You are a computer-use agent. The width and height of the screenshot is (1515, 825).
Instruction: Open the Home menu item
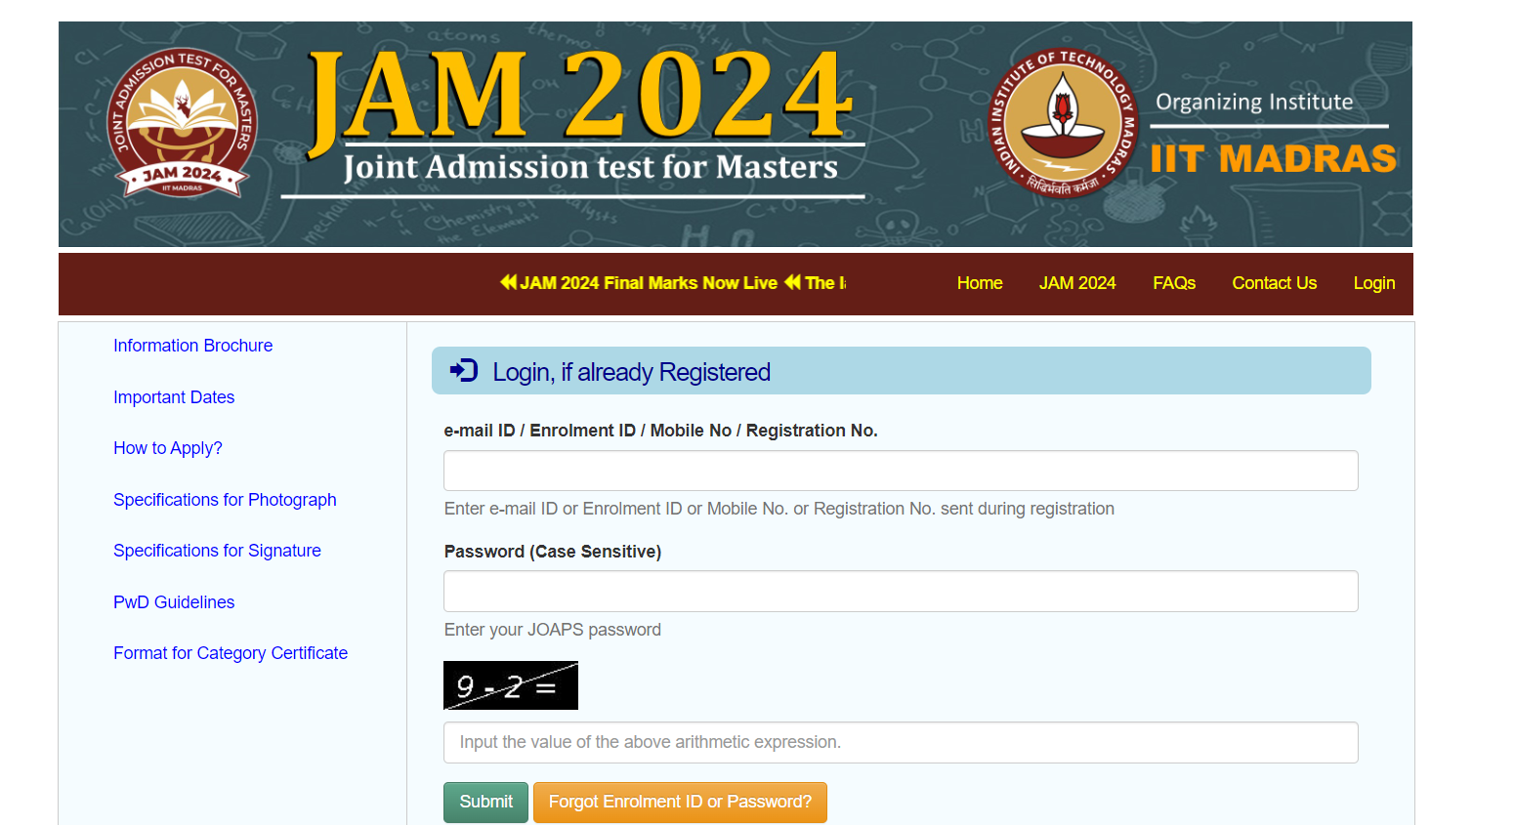click(980, 283)
